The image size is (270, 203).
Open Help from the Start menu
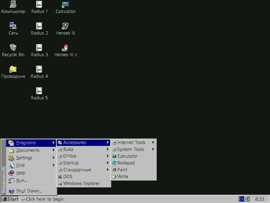point(31,173)
